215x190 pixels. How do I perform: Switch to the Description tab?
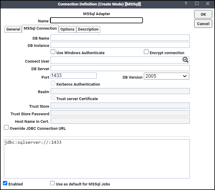pos(88,29)
